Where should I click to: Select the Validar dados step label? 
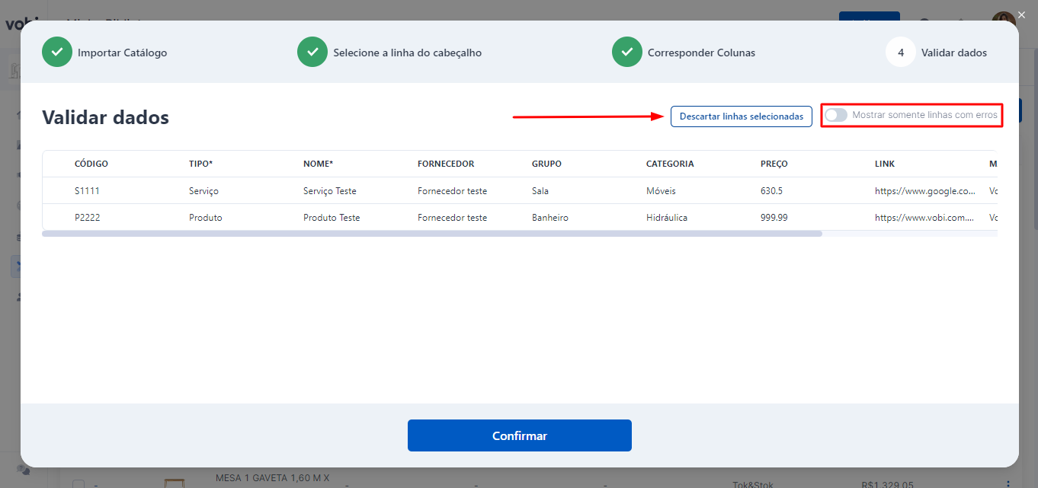[x=954, y=53]
